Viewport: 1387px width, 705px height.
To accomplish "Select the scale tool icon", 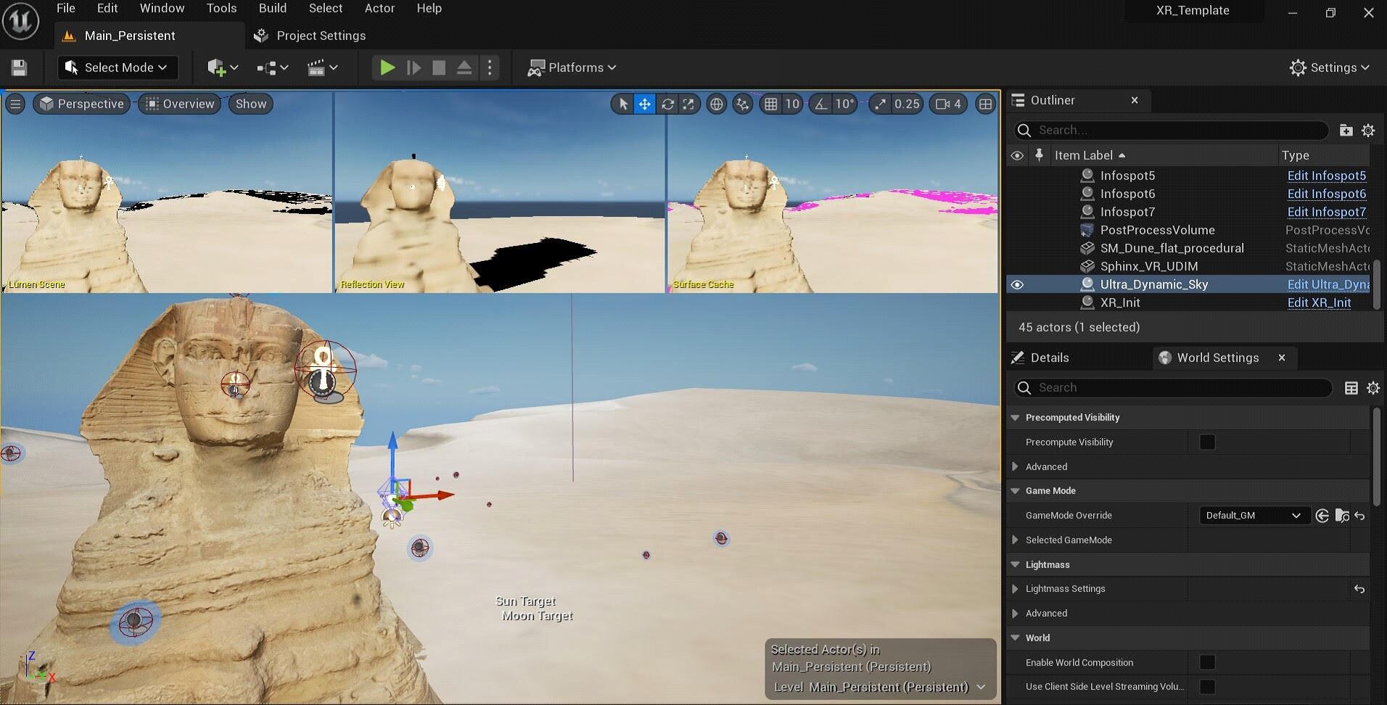I will 688,104.
